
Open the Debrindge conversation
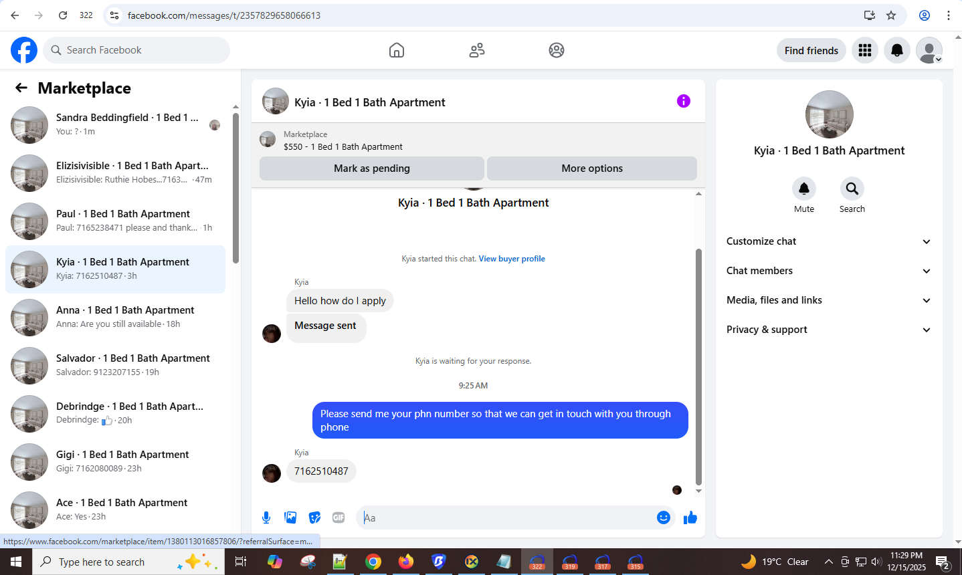point(115,413)
